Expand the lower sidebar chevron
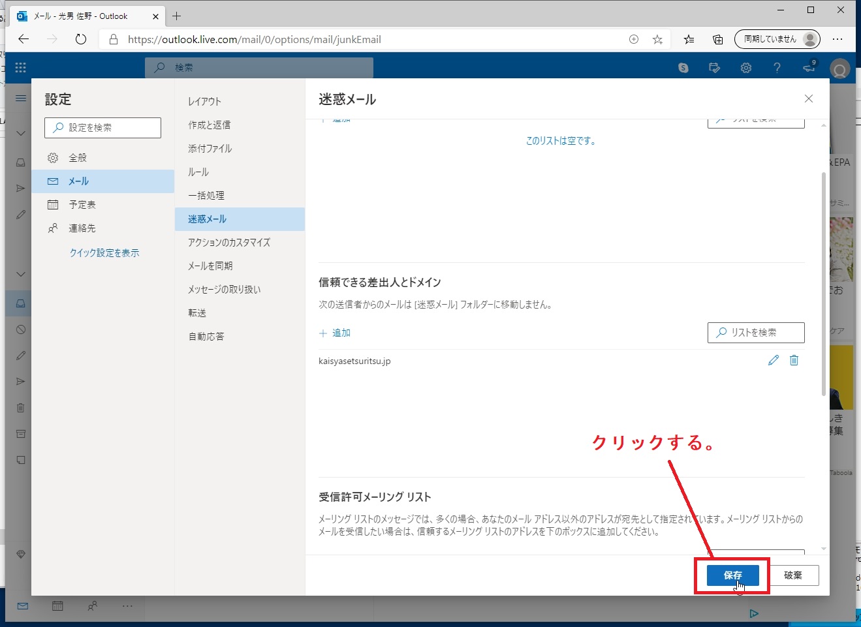This screenshot has height=627, width=861. pyautogui.click(x=20, y=274)
